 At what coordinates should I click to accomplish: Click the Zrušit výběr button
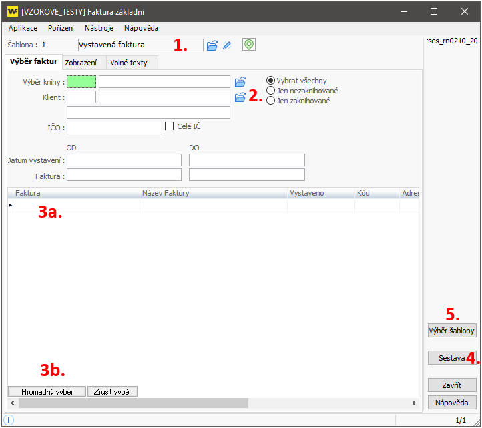[x=113, y=392]
